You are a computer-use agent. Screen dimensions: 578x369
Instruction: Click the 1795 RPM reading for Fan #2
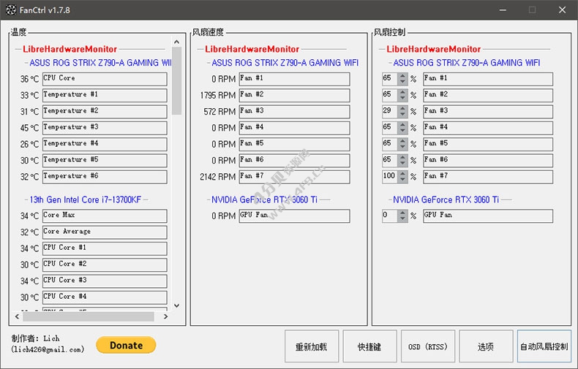[x=218, y=96]
